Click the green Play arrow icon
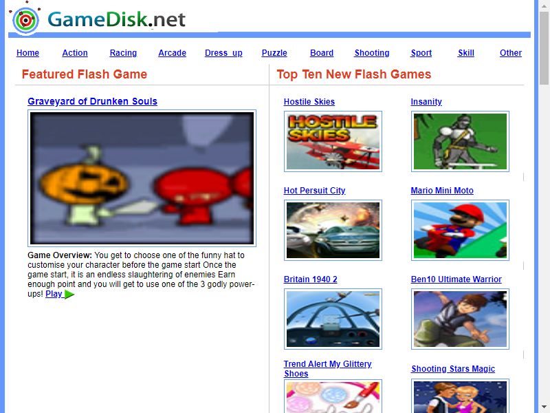550x413 pixels. (x=69, y=295)
